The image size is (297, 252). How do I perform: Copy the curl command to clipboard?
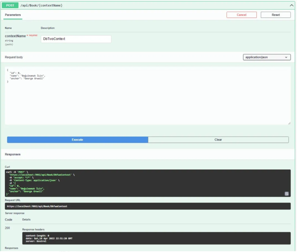(x=287, y=194)
